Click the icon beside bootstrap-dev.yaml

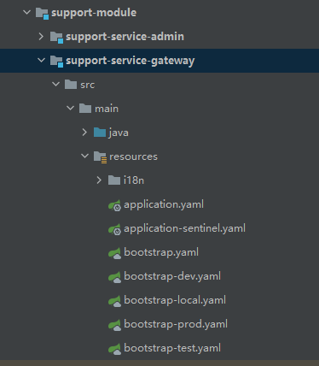(x=115, y=277)
